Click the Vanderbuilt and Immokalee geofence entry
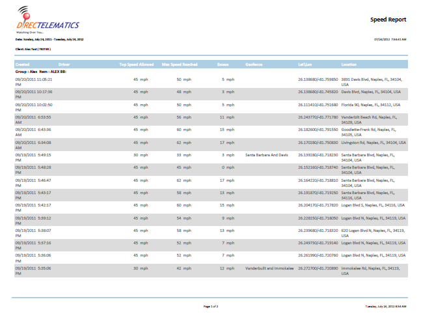421x325 pixels. [x=275, y=268]
